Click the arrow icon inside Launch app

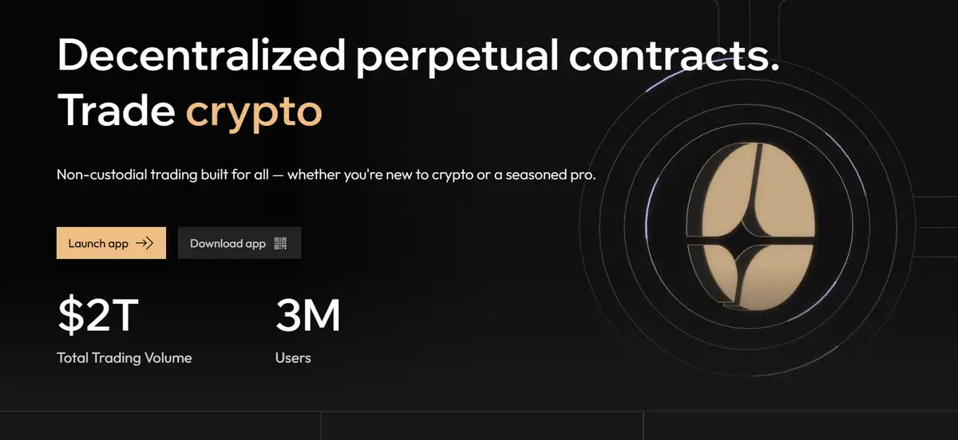(x=144, y=243)
